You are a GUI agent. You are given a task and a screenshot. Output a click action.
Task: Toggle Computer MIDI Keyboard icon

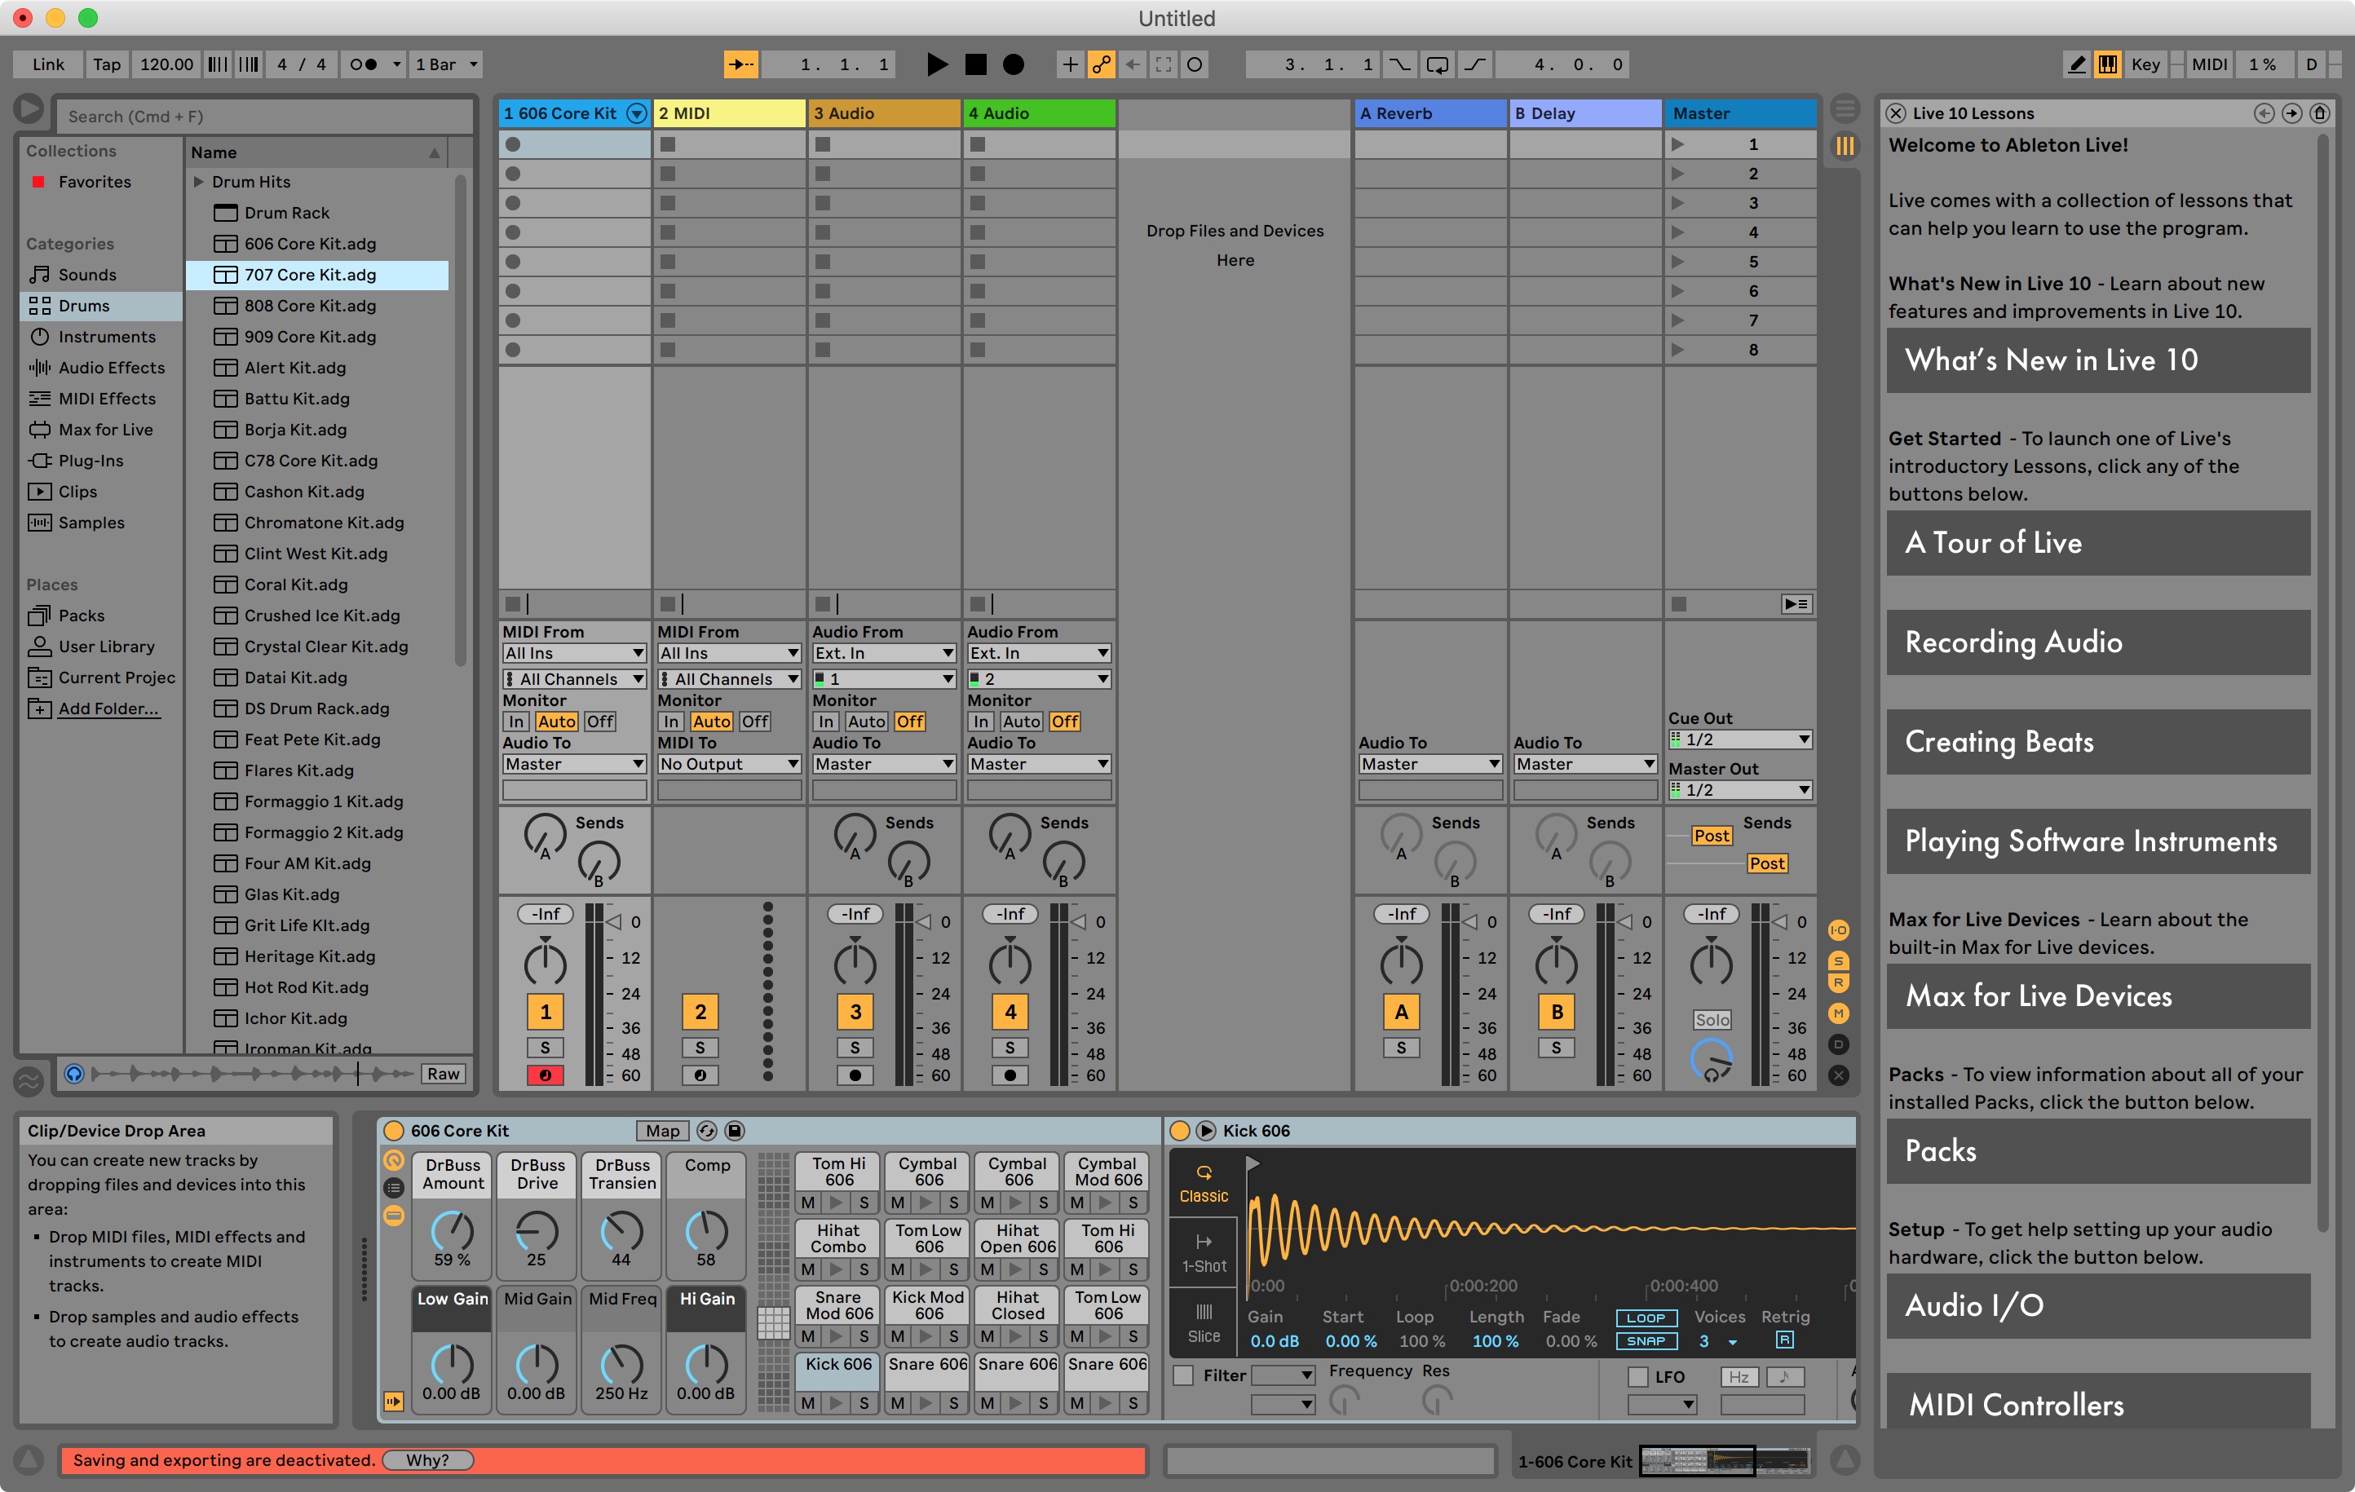tap(2108, 64)
